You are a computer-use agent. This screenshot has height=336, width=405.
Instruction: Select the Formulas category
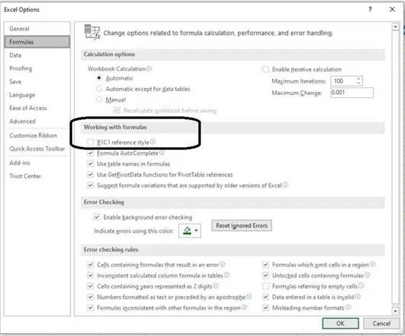37,42
